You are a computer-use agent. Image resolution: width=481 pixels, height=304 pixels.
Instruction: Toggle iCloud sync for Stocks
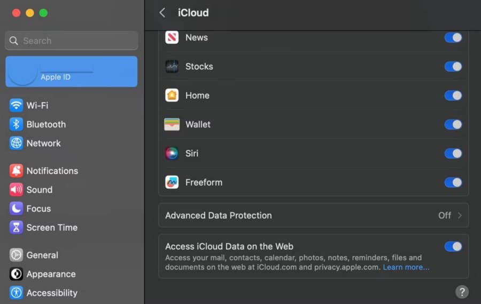point(453,67)
